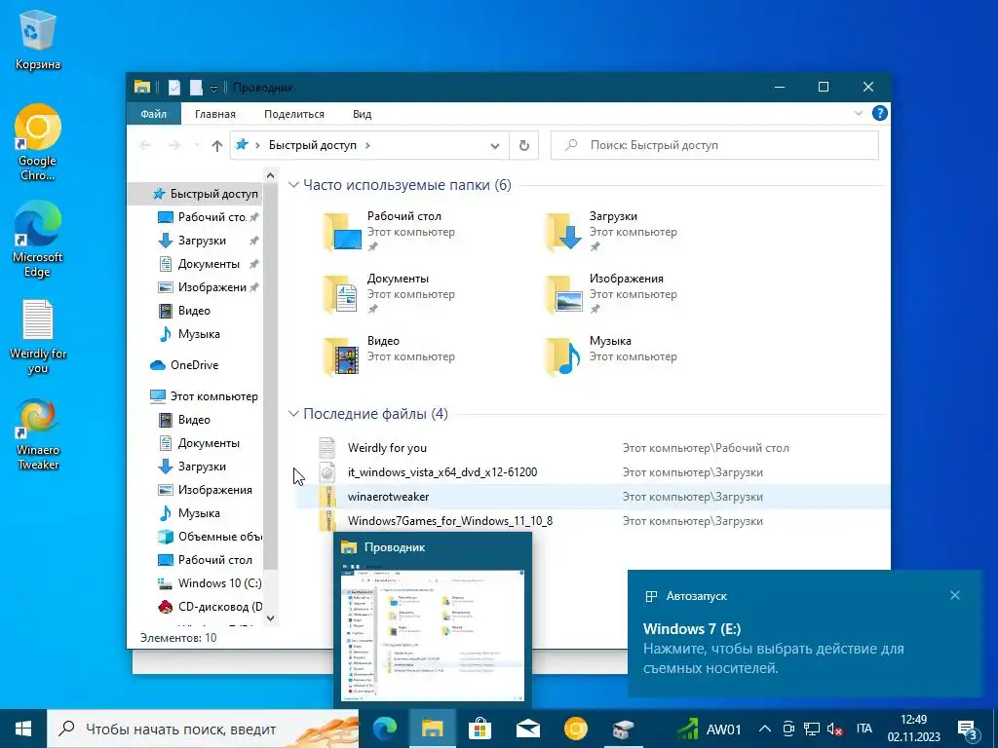Click the Проводник taskbar button
The image size is (998, 748).
tap(432, 729)
